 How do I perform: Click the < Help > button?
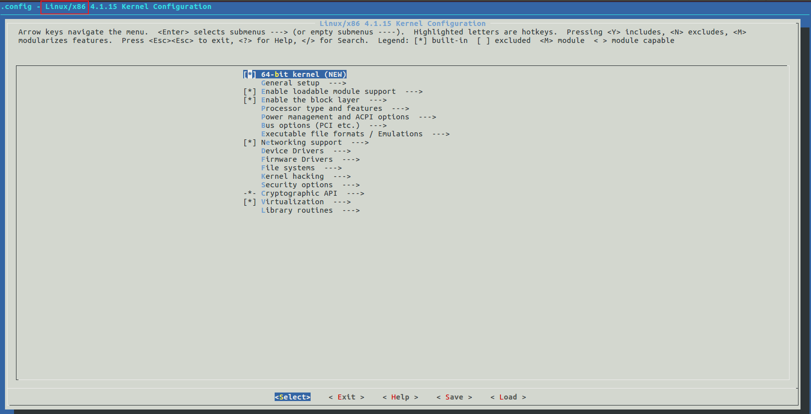pos(401,397)
